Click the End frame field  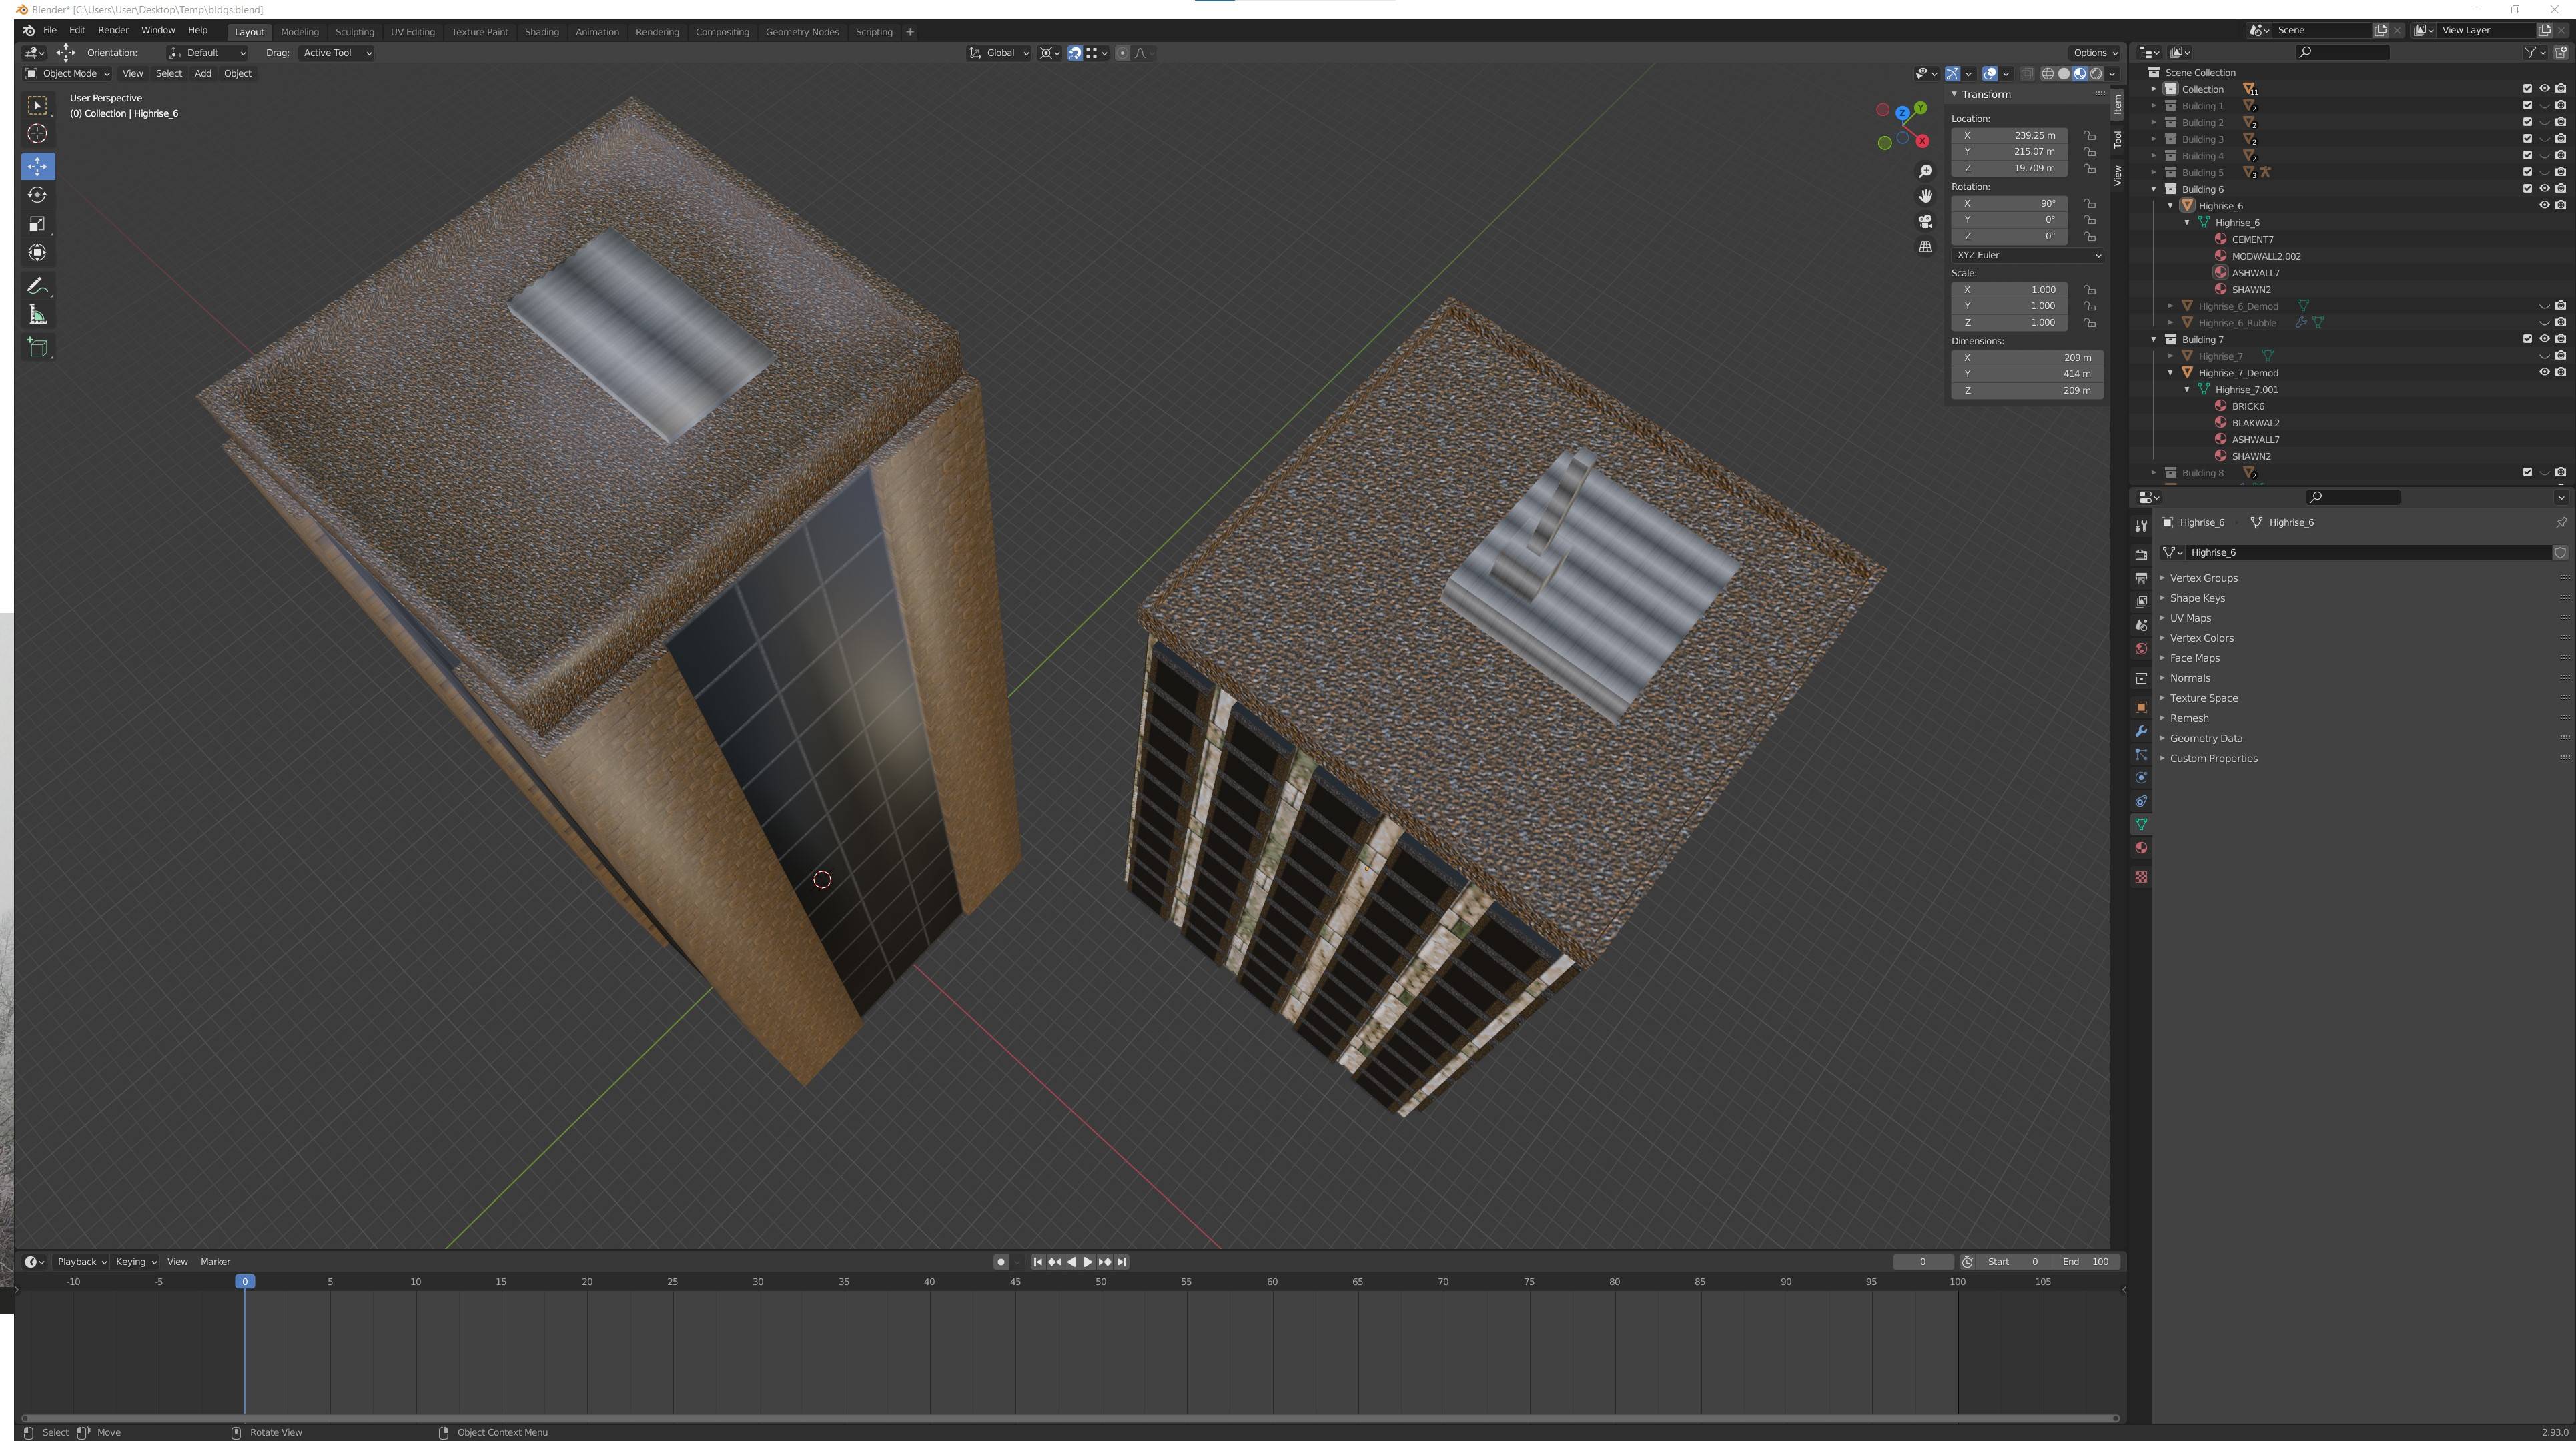pos(2085,1262)
